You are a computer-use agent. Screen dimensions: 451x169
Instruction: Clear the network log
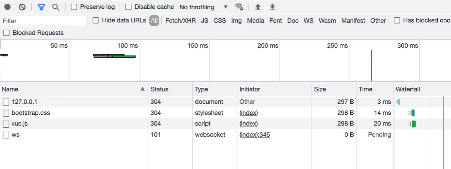coord(22,7)
